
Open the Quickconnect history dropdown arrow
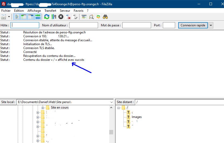coord(211,25)
